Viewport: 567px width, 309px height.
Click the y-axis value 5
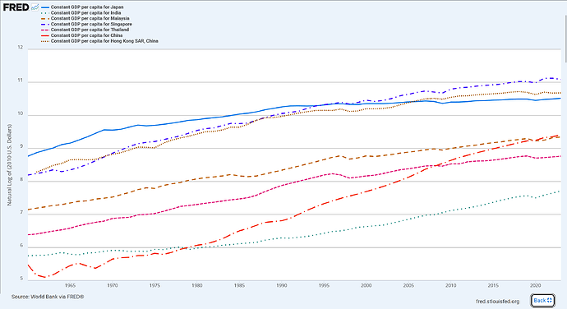21,279
